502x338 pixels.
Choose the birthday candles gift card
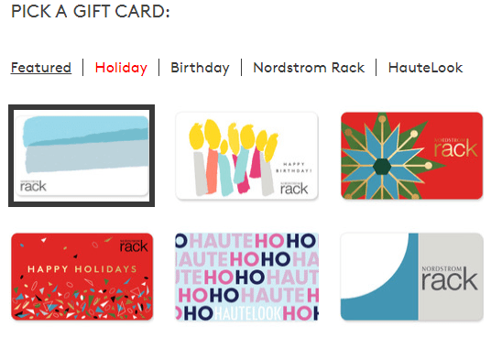pos(246,156)
